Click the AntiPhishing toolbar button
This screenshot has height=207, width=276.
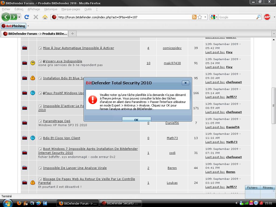coord(13,26)
